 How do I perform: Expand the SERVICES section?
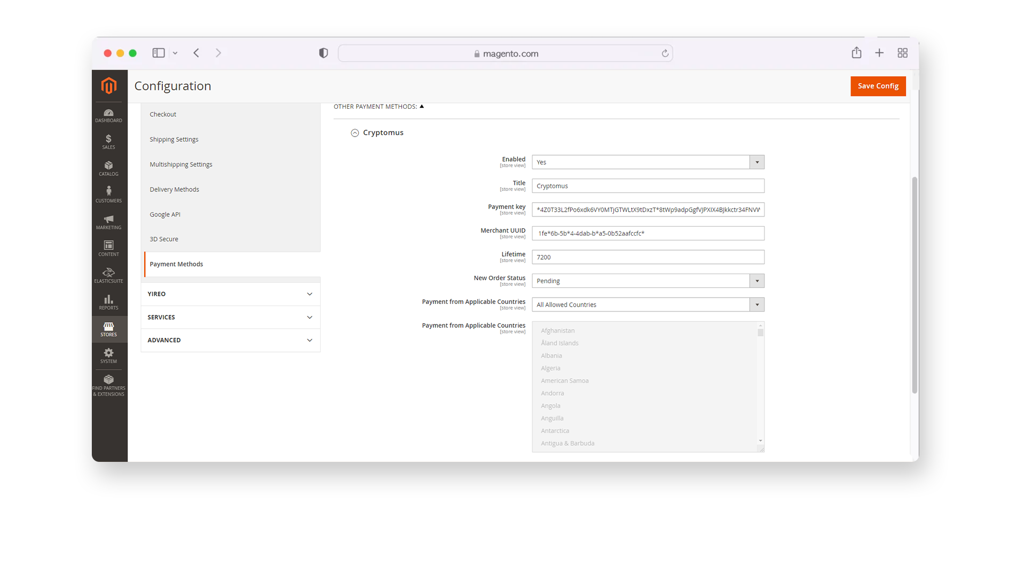(x=231, y=317)
